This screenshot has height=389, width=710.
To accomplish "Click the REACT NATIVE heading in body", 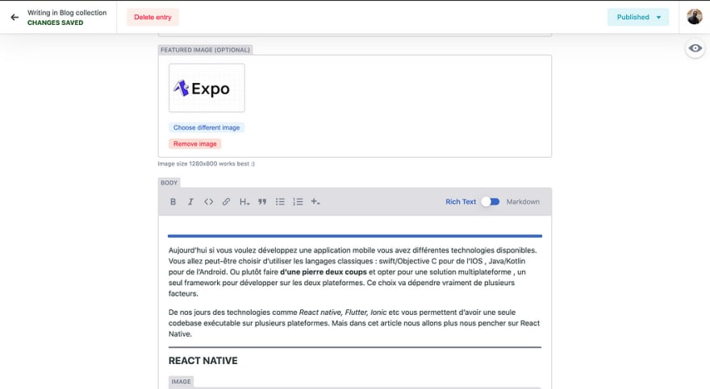I will (x=203, y=361).
